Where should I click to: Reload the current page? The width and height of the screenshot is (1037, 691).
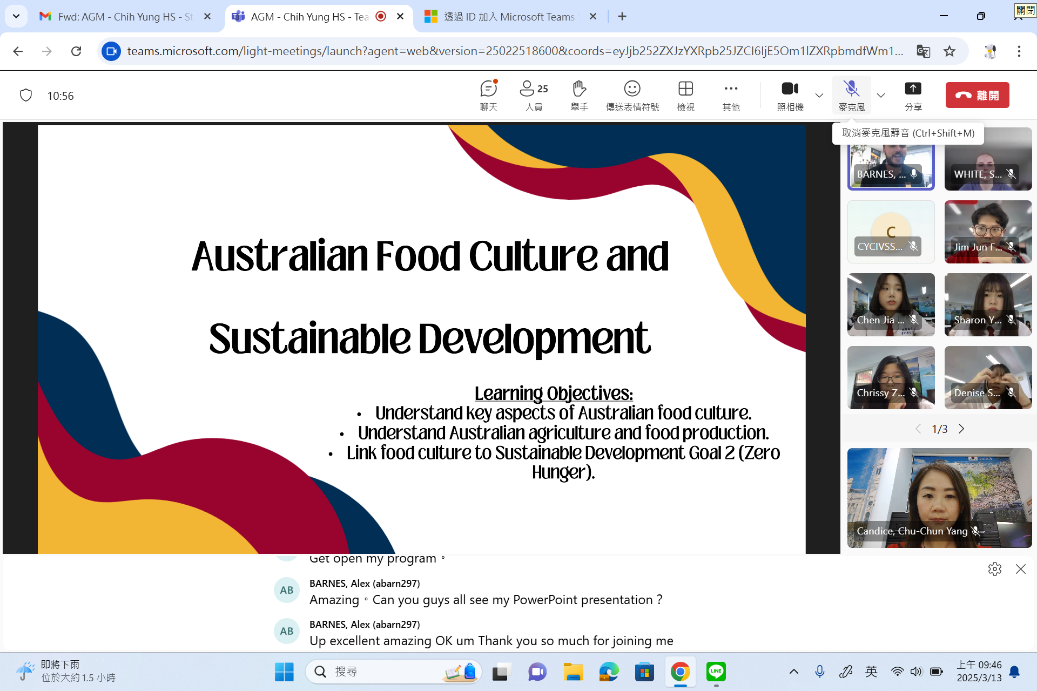76,51
